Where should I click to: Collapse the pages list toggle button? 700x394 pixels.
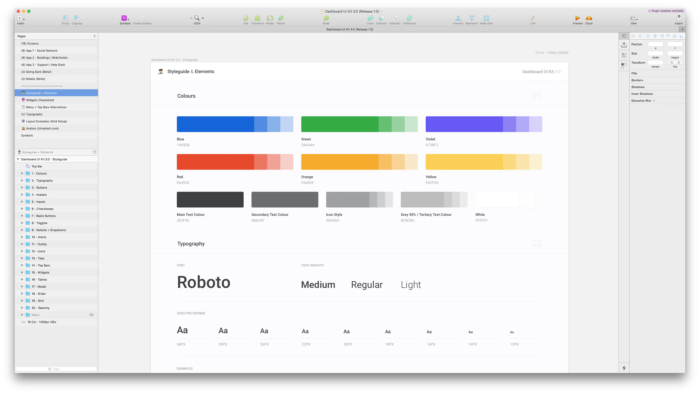95,152
